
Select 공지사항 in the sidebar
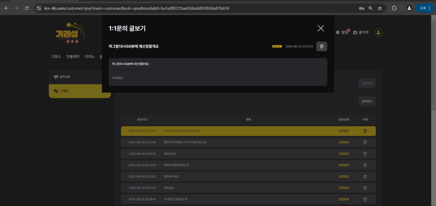pos(65,77)
